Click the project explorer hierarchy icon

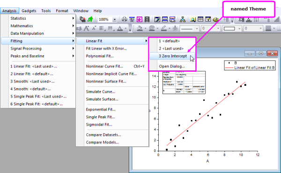pyautogui.click(x=183, y=19)
